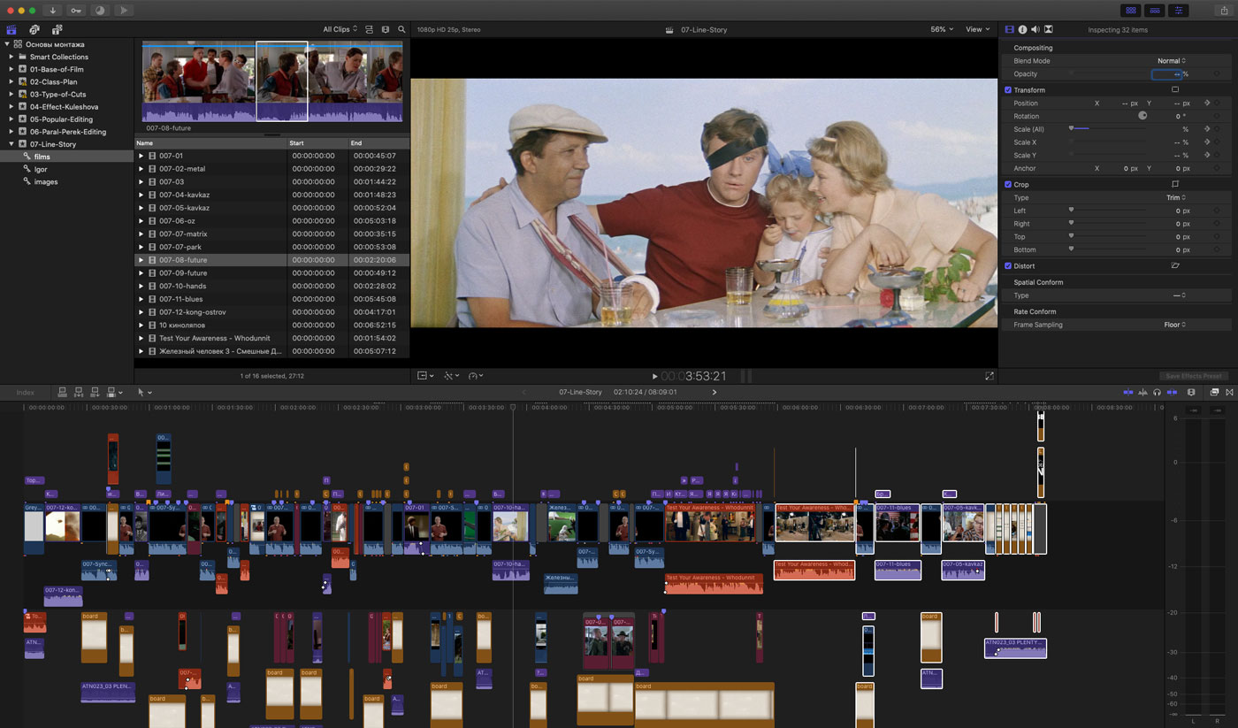Viewport: 1238px width, 728px height.
Task: Click the Append clip edit button
Action: click(95, 392)
